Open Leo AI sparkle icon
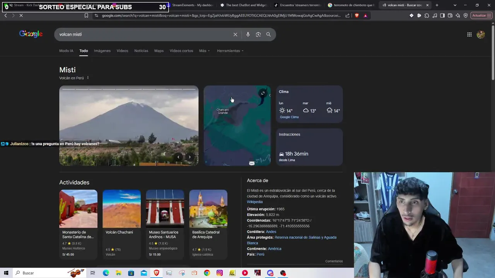The height and width of the screenshot is (278, 495). tap(458, 15)
